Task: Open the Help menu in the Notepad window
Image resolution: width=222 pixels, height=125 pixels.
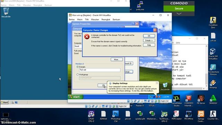Action: pyautogui.click(x=178, y=43)
